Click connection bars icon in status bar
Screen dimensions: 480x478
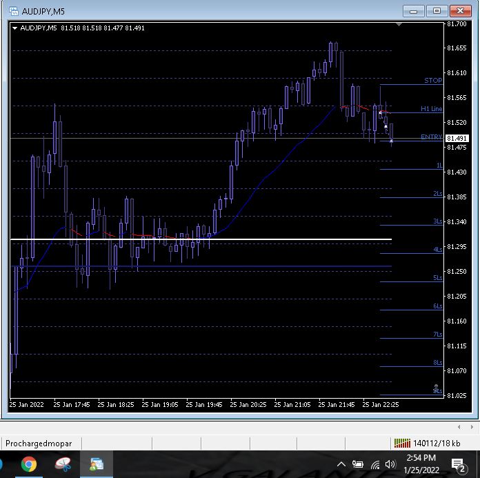(402, 443)
